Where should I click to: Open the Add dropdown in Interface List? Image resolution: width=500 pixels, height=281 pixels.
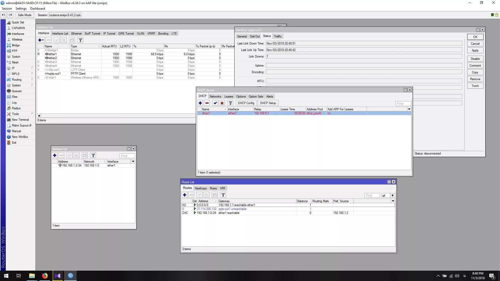41,40
